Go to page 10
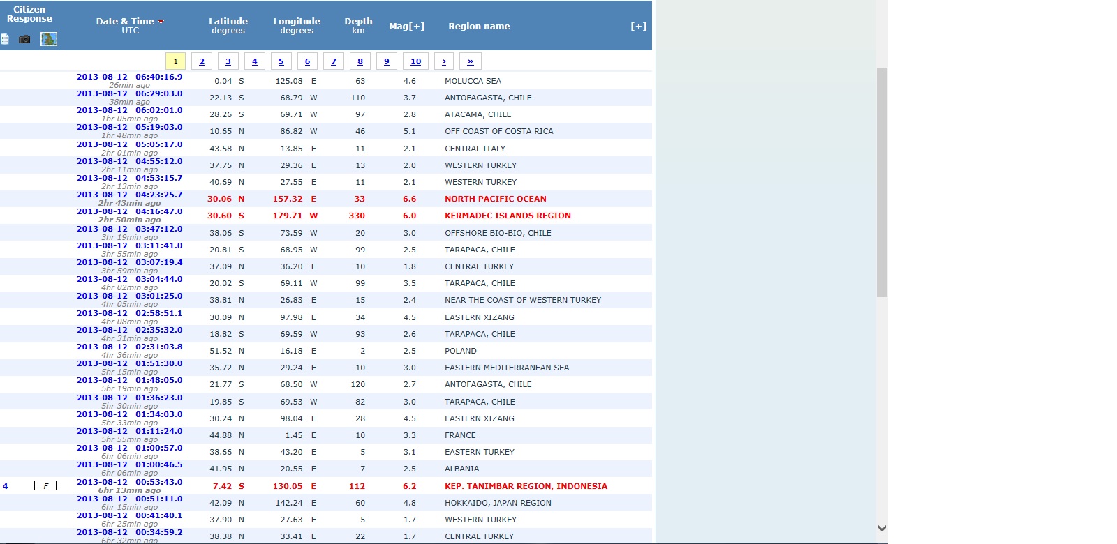 click(x=415, y=61)
